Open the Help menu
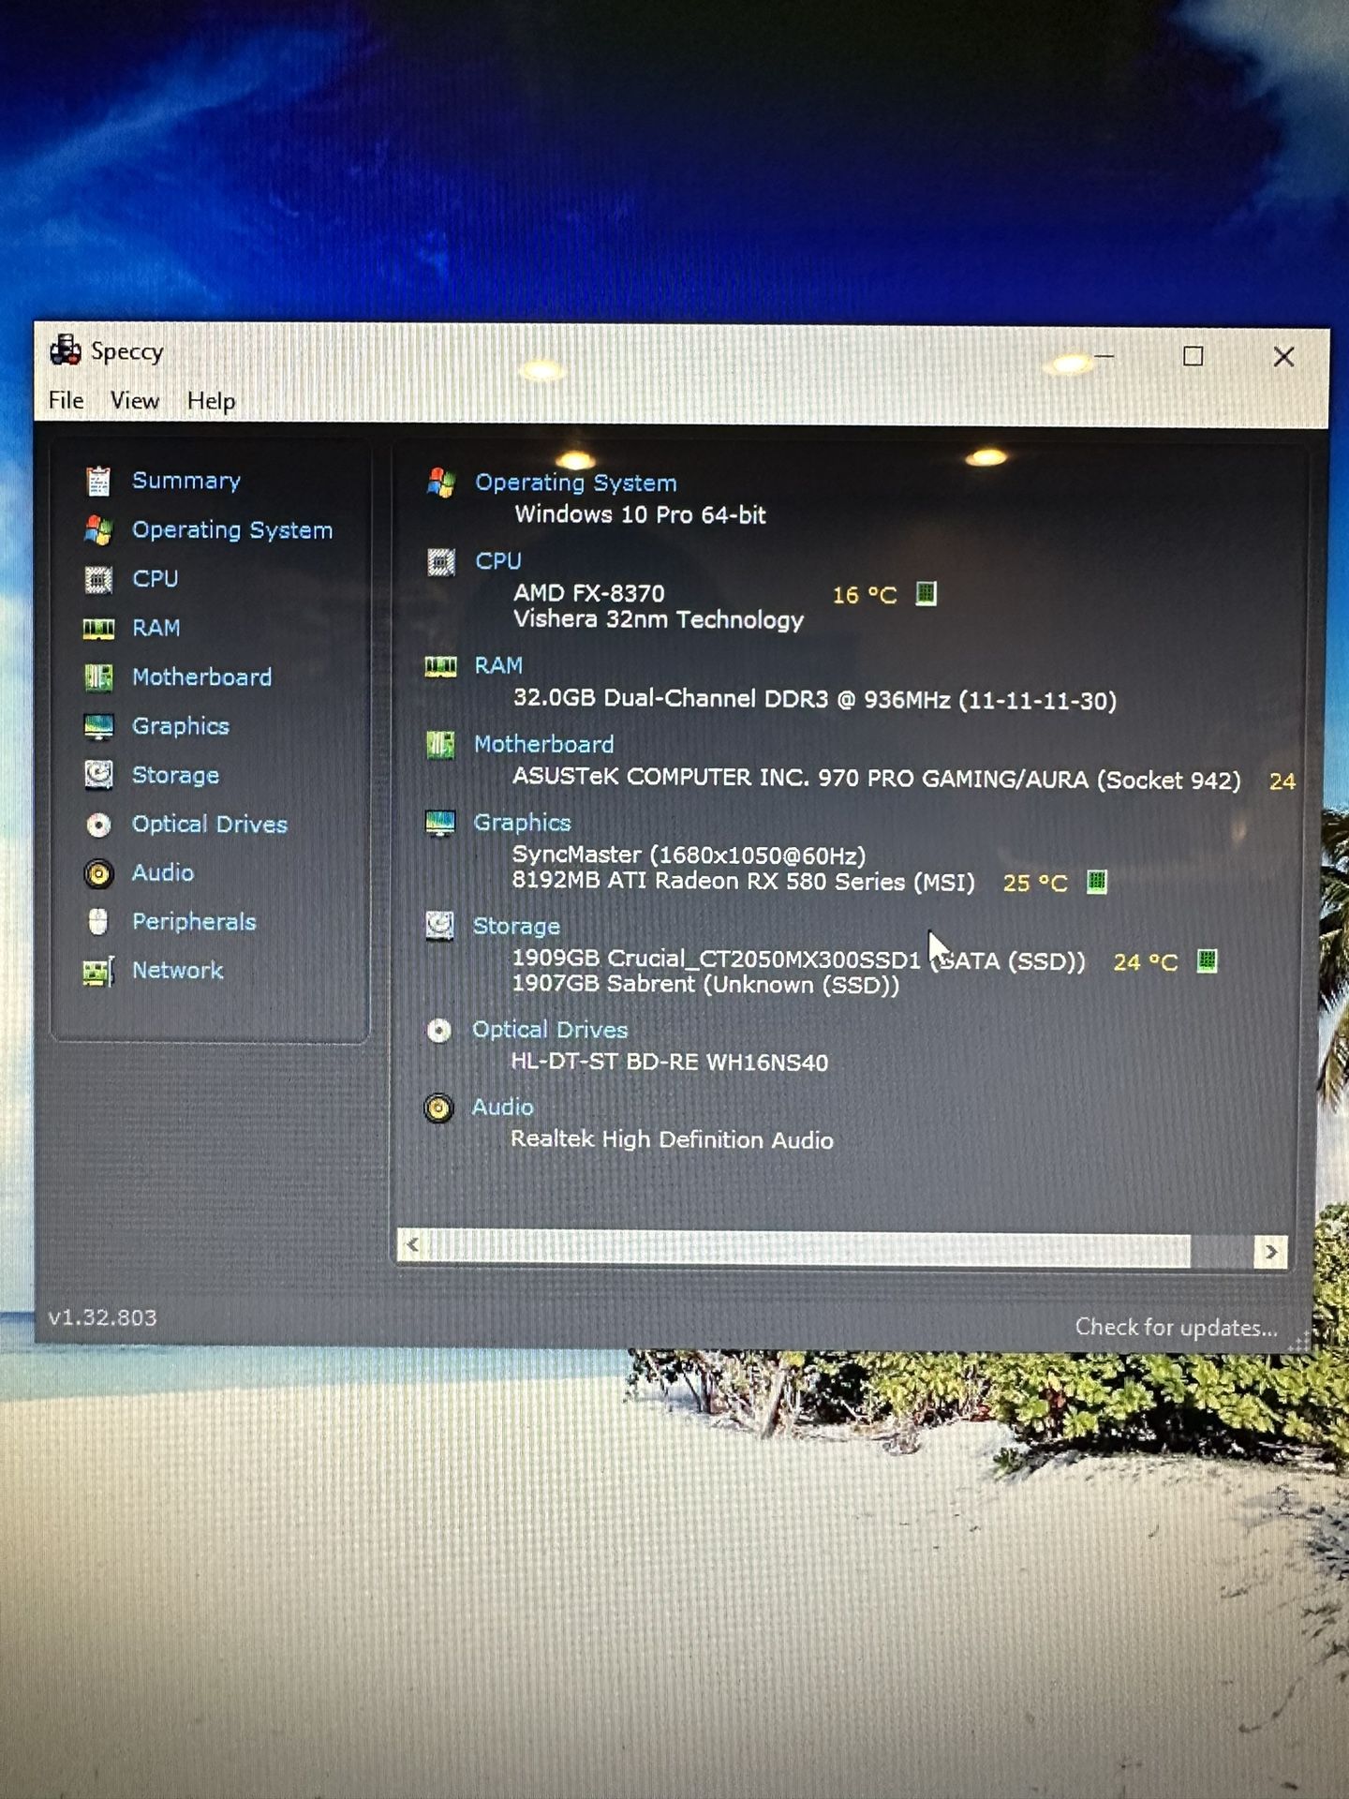Screen dimensions: 1349x1799 pos(211,401)
